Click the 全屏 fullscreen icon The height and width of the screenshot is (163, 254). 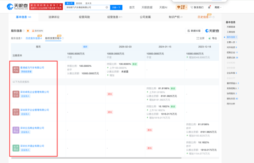coord(200,38)
